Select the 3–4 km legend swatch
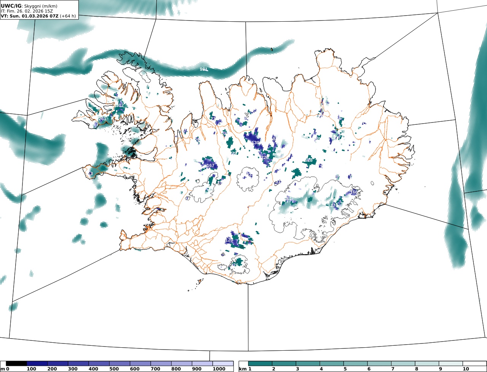 point(308,364)
